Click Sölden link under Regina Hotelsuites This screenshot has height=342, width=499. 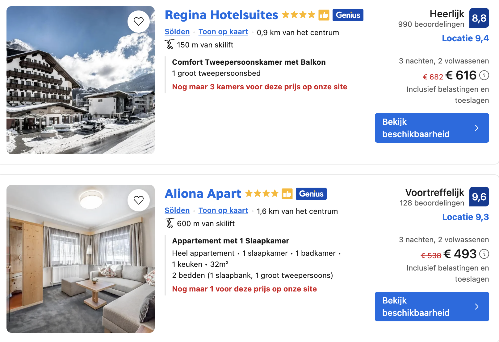click(x=177, y=32)
